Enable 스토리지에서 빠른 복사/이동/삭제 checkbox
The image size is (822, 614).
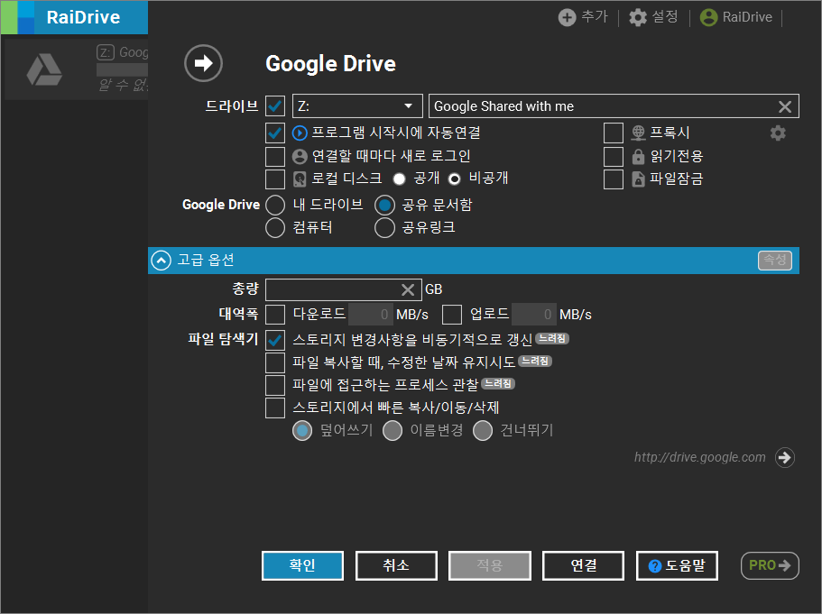(x=275, y=408)
